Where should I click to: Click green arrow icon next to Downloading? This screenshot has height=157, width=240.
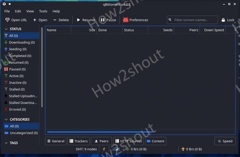(6, 42)
